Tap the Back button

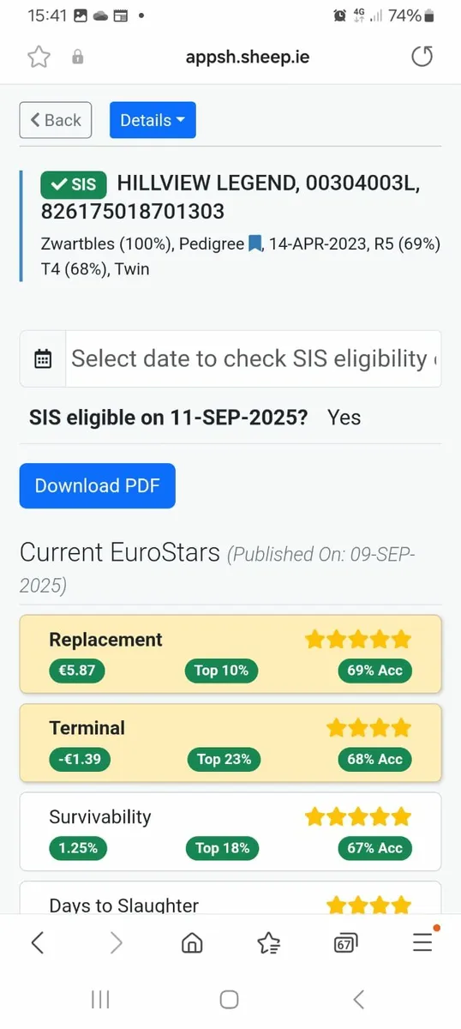[56, 120]
